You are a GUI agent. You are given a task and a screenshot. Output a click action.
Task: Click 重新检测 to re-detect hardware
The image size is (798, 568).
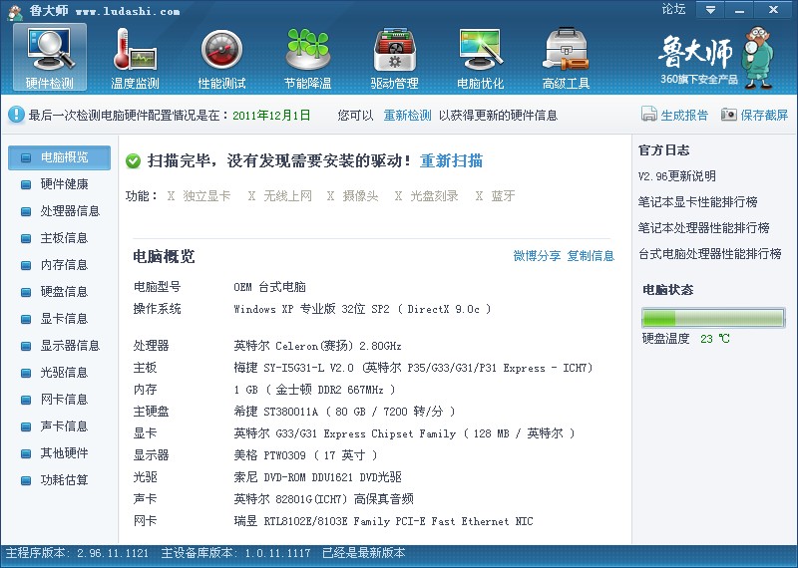[x=407, y=116]
